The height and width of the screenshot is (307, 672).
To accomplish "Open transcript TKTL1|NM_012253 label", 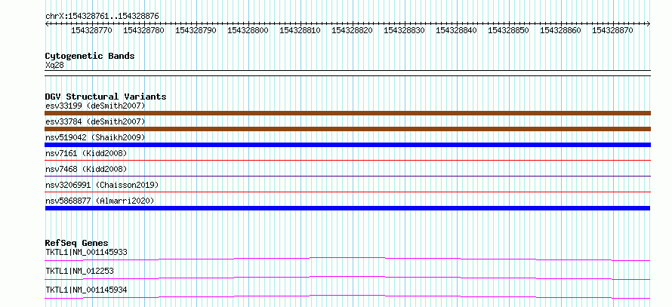I will click(79, 271).
